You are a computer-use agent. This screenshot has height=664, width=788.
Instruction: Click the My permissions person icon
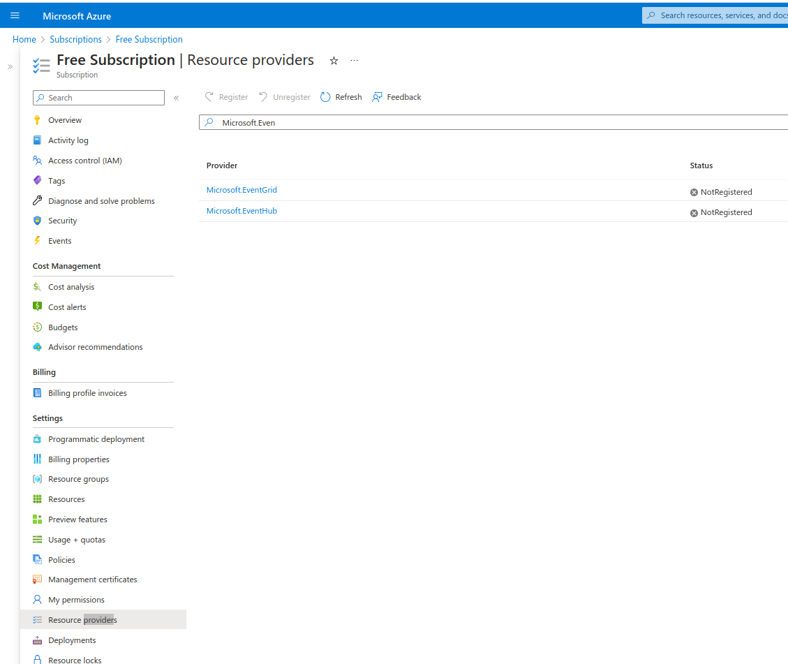[x=37, y=600]
